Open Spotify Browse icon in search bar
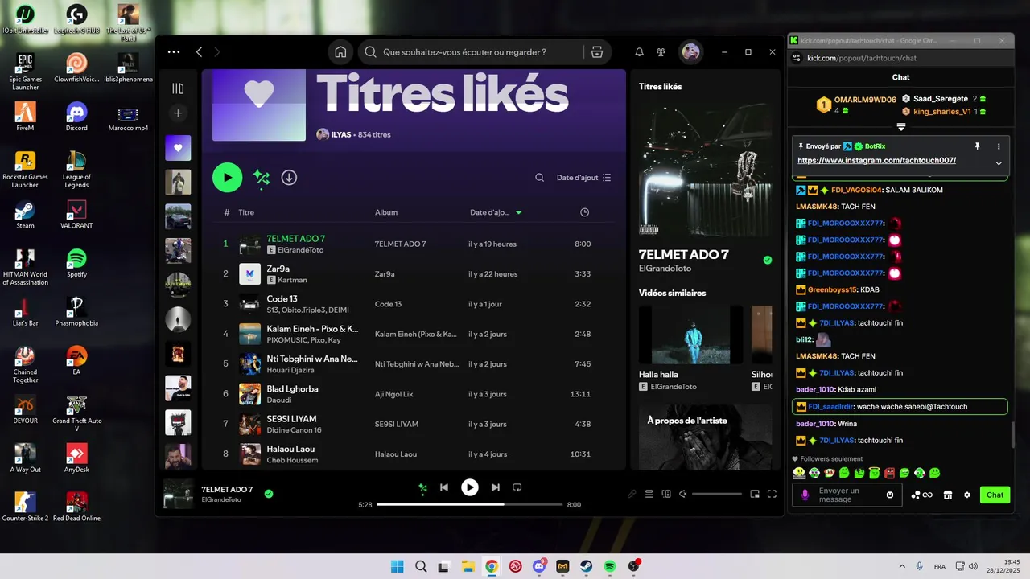The image size is (1030, 579). pyautogui.click(x=597, y=52)
